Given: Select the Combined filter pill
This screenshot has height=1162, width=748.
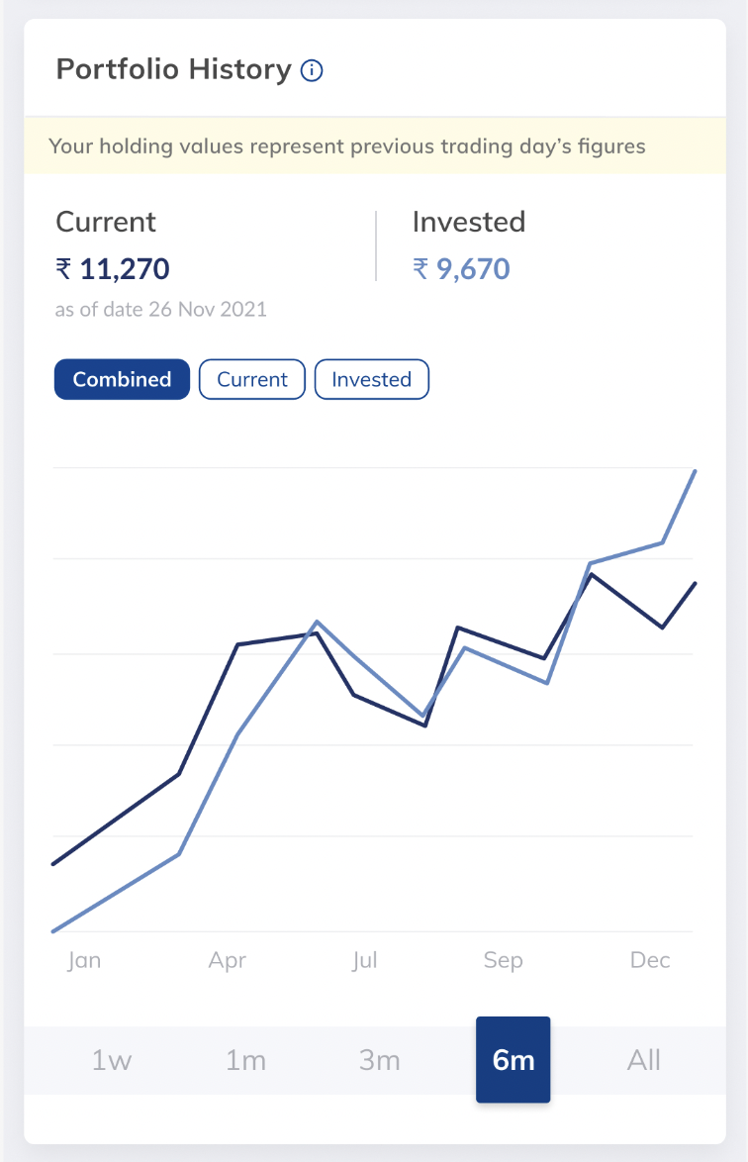Looking at the screenshot, I should [x=121, y=379].
